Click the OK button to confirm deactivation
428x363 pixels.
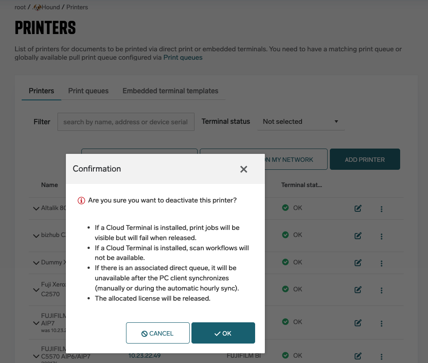point(223,333)
